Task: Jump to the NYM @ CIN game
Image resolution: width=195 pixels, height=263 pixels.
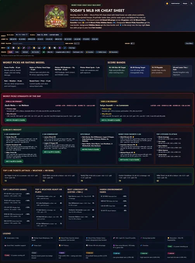Action: 31,39
